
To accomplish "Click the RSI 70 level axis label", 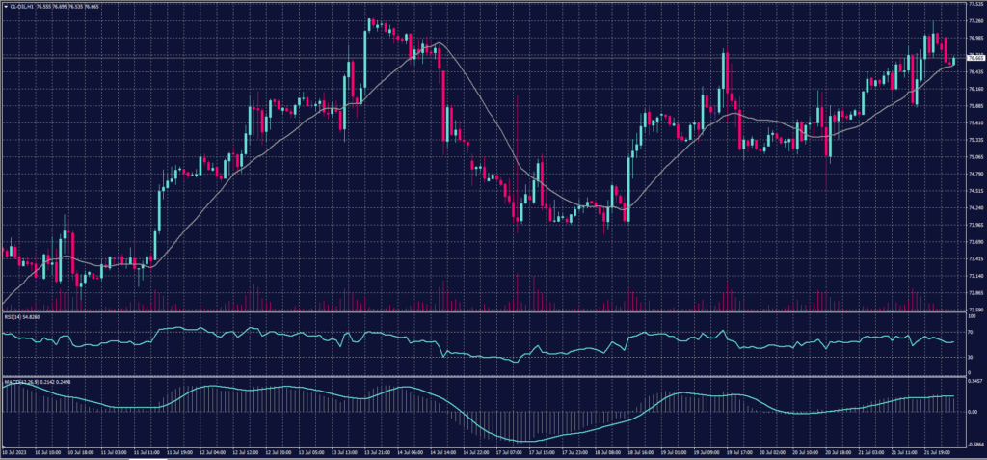I will [970, 331].
